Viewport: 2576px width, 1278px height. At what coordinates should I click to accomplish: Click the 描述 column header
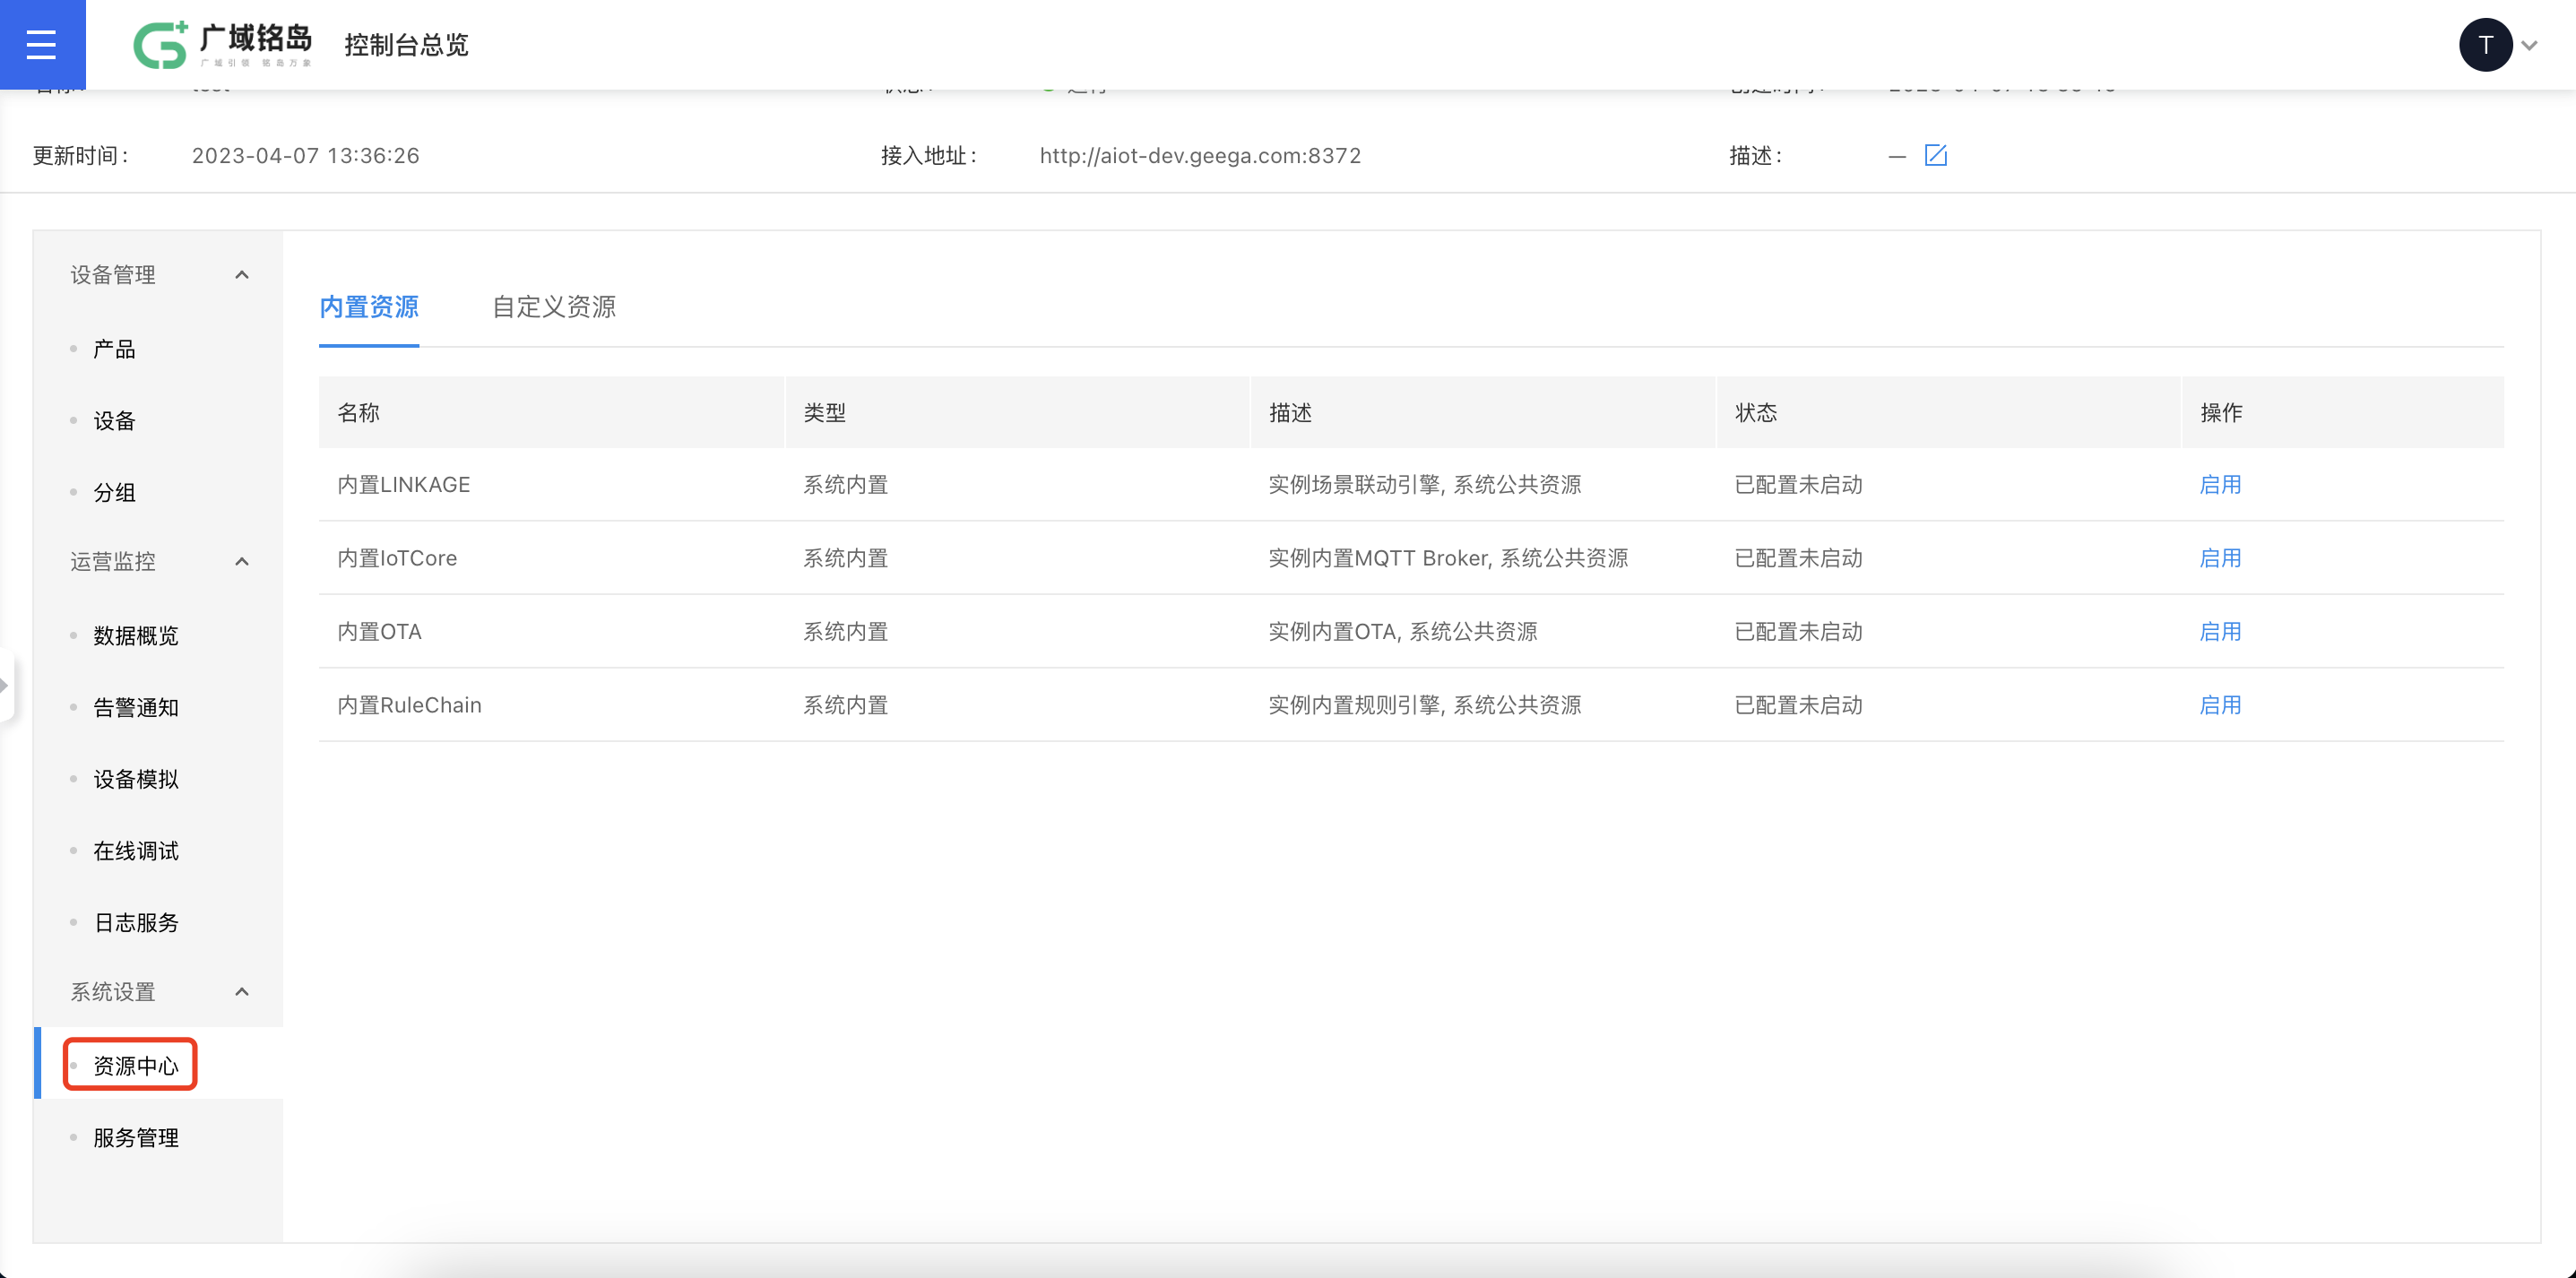tap(1483, 412)
